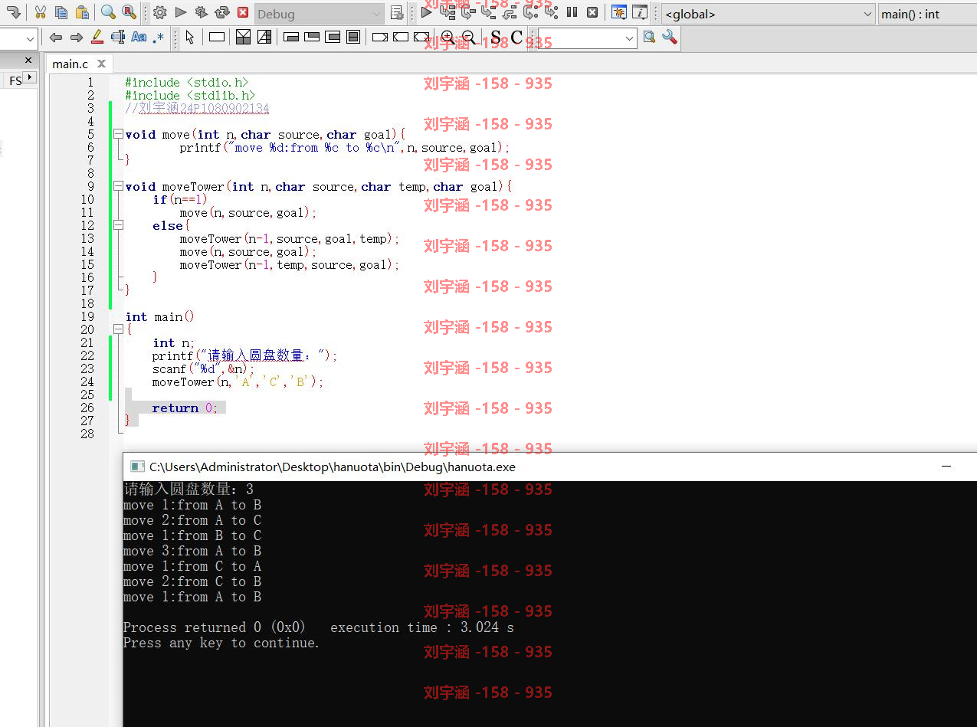Click the Next line debug icon
The width and height of the screenshot is (977, 727).
(468, 12)
